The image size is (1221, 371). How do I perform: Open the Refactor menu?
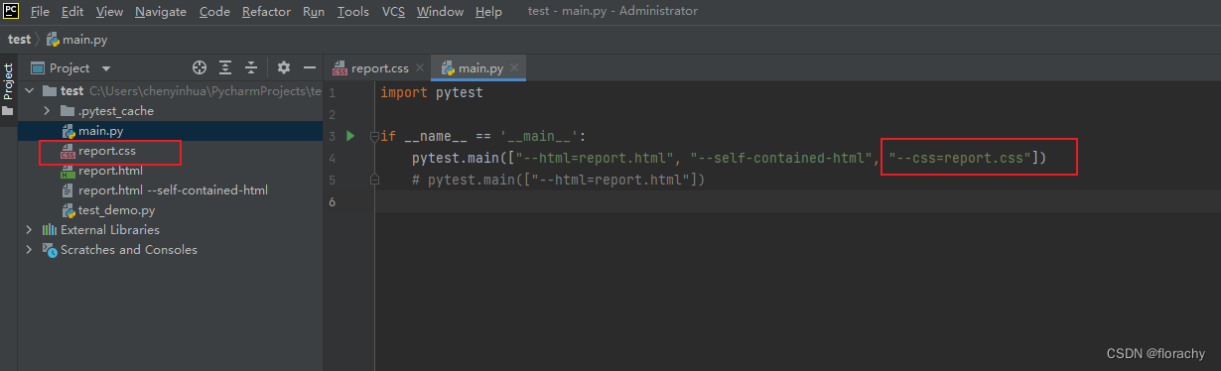pyautogui.click(x=266, y=11)
